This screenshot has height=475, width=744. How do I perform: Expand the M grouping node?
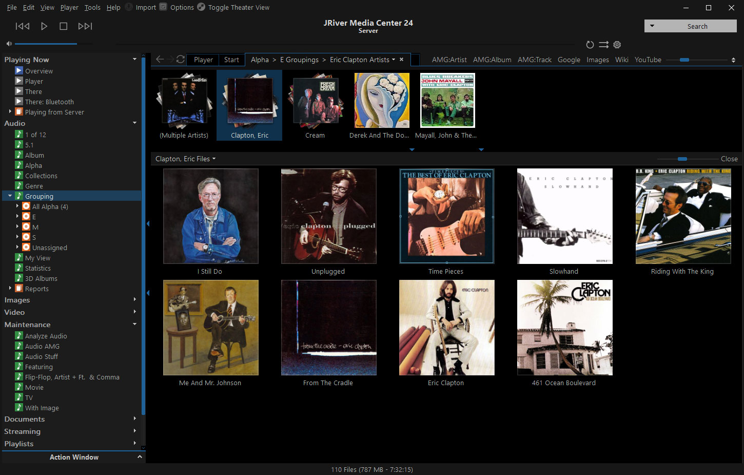(17, 226)
